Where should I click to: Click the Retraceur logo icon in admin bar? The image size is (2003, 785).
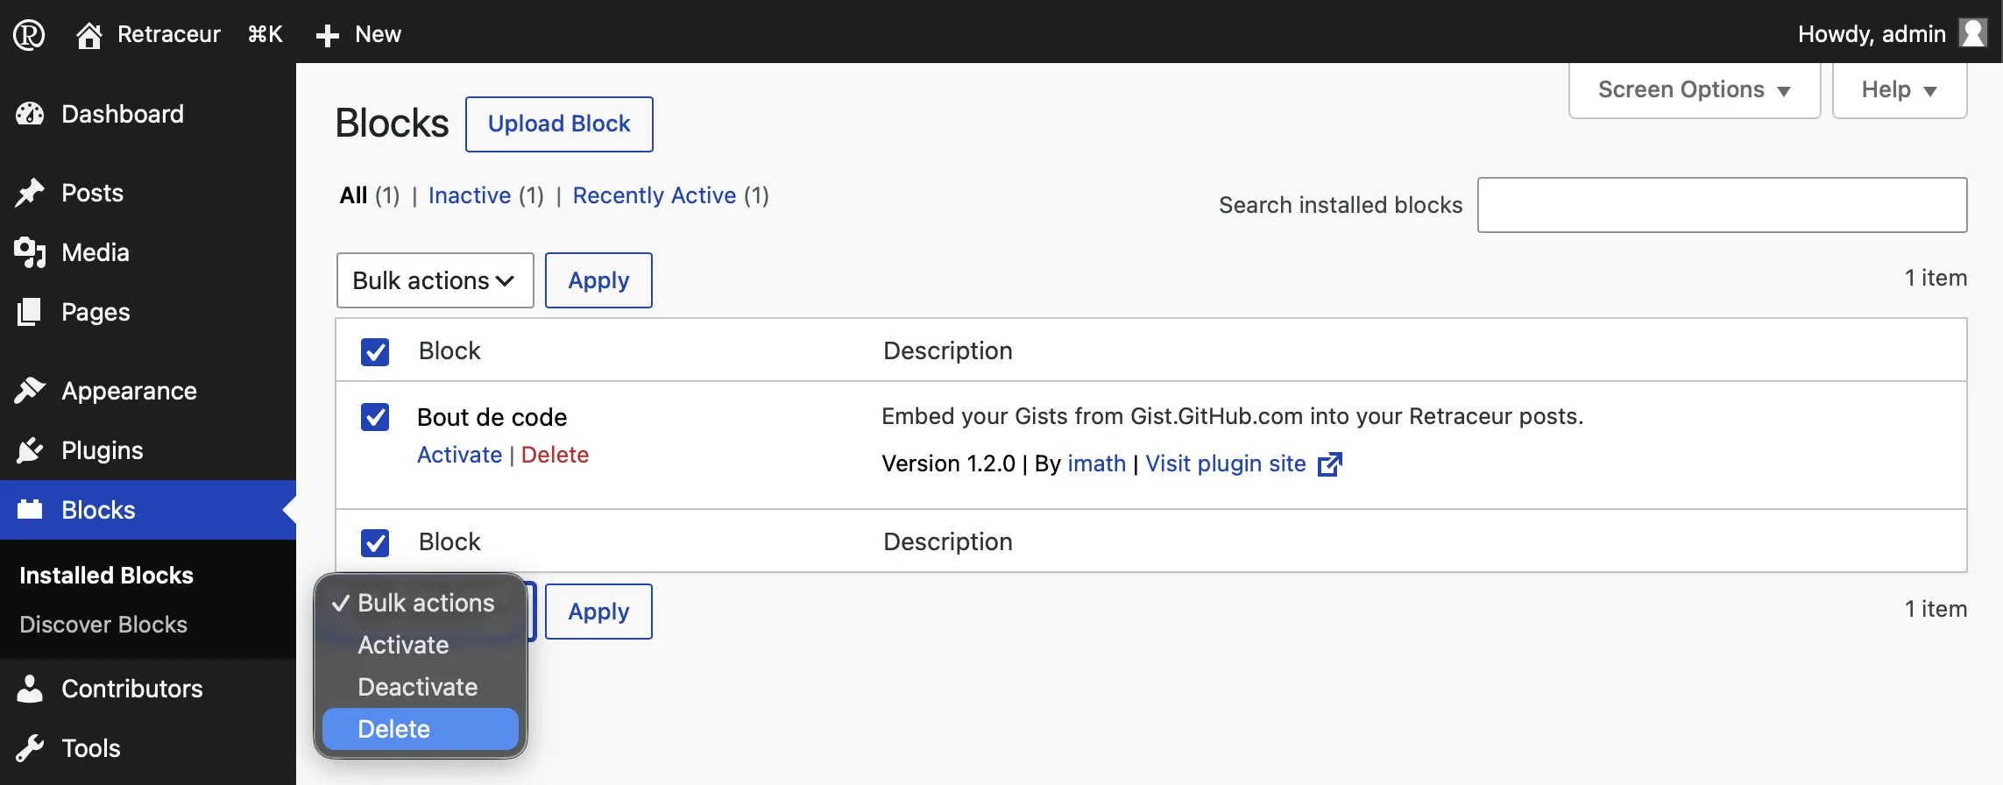click(29, 34)
